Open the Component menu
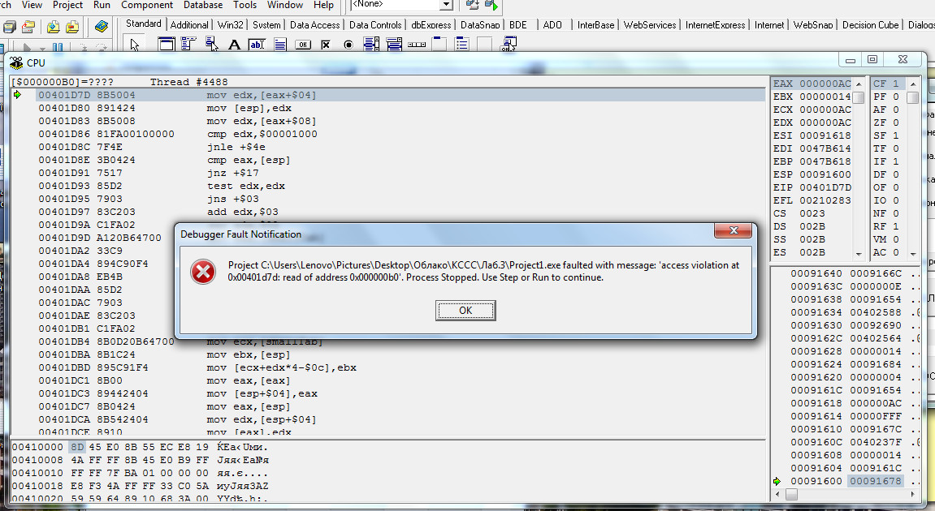 pos(147,5)
